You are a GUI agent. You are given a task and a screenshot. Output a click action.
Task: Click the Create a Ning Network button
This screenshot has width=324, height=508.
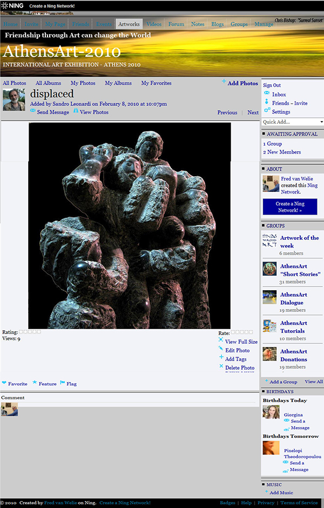(289, 206)
